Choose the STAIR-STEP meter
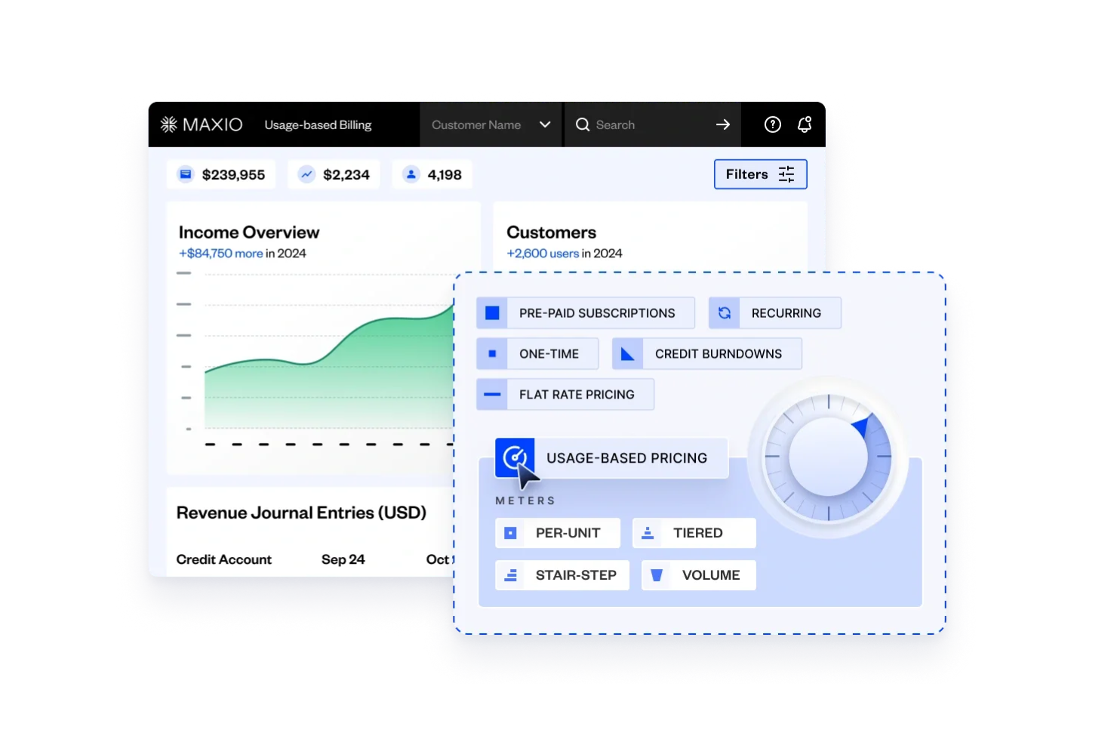Image resolution: width=1117 pixels, height=745 pixels. (x=562, y=575)
